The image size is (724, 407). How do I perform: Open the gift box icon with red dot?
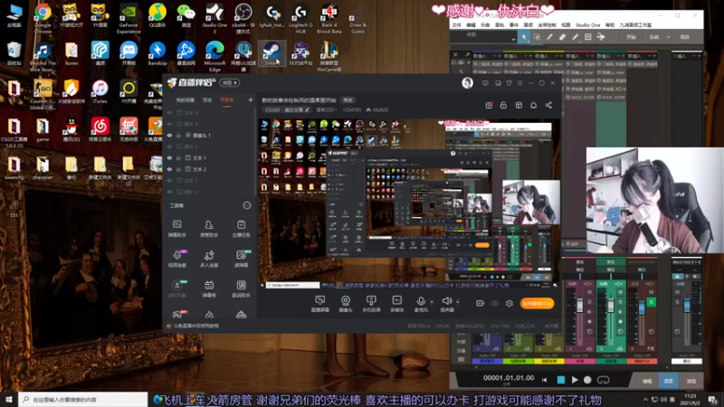[x=489, y=105]
